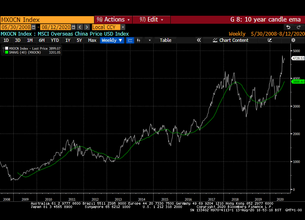Open the Actions dropdown menu
The height and width of the screenshot is (220, 305).
[x=113, y=19]
